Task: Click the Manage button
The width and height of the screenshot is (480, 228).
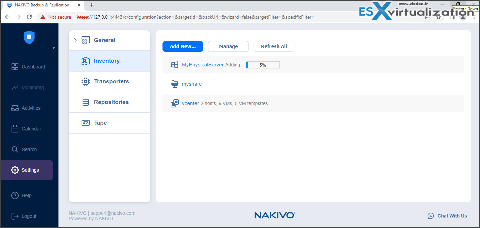Action: click(228, 46)
